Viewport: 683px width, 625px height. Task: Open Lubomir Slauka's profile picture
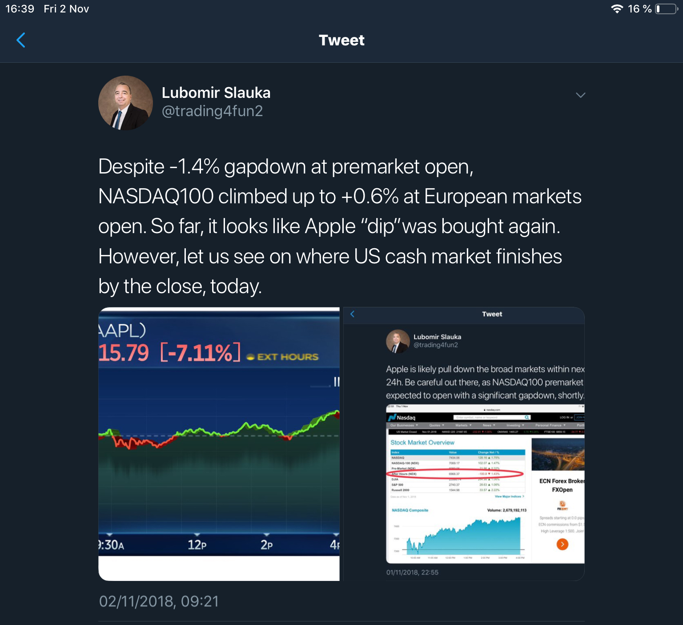click(x=125, y=103)
